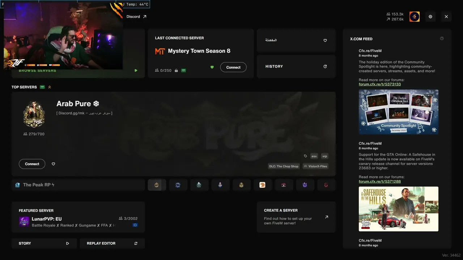Viewport: 463px width, 260px height.
Task: Open forum link ending in 5371288
Action: tap(380, 181)
